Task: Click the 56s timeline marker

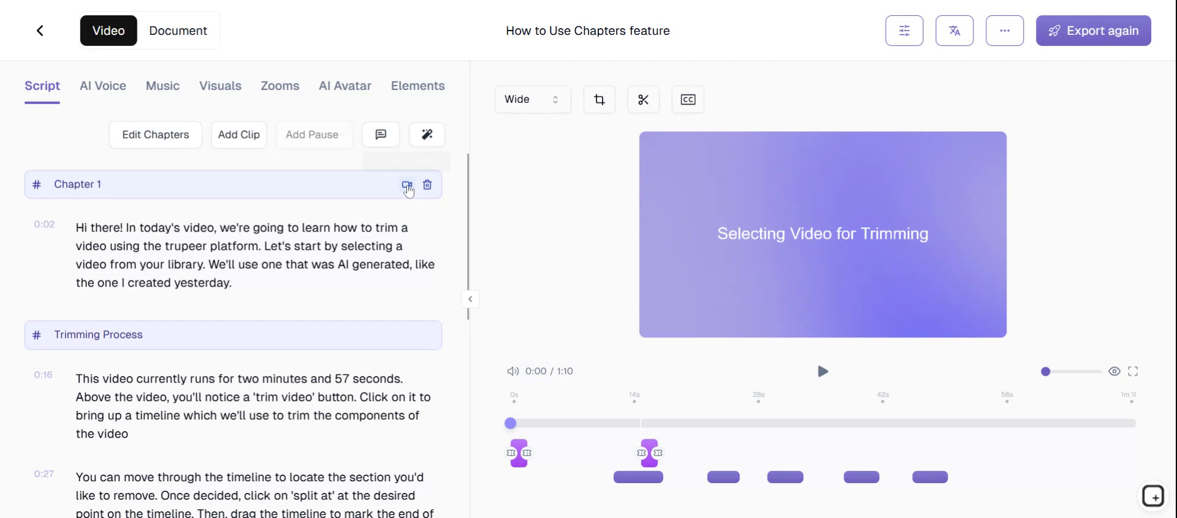Action: [x=1007, y=397]
